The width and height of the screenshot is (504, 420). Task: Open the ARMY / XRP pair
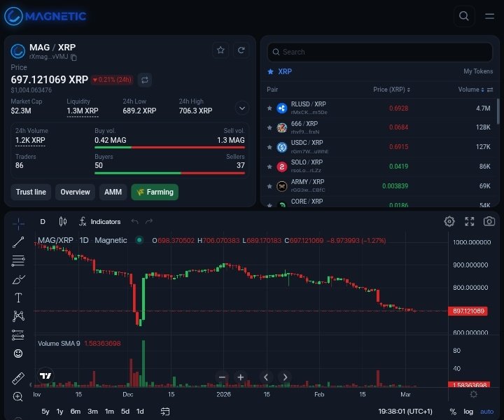[379, 186]
